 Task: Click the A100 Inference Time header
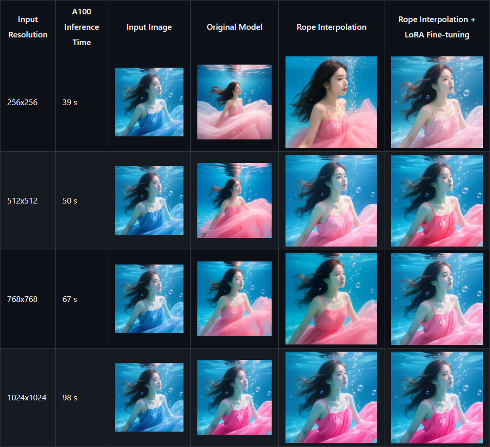[x=81, y=27]
